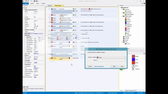Click Back in the parameters dialog
The width and height of the screenshot is (168, 94).
coord(114,66)
